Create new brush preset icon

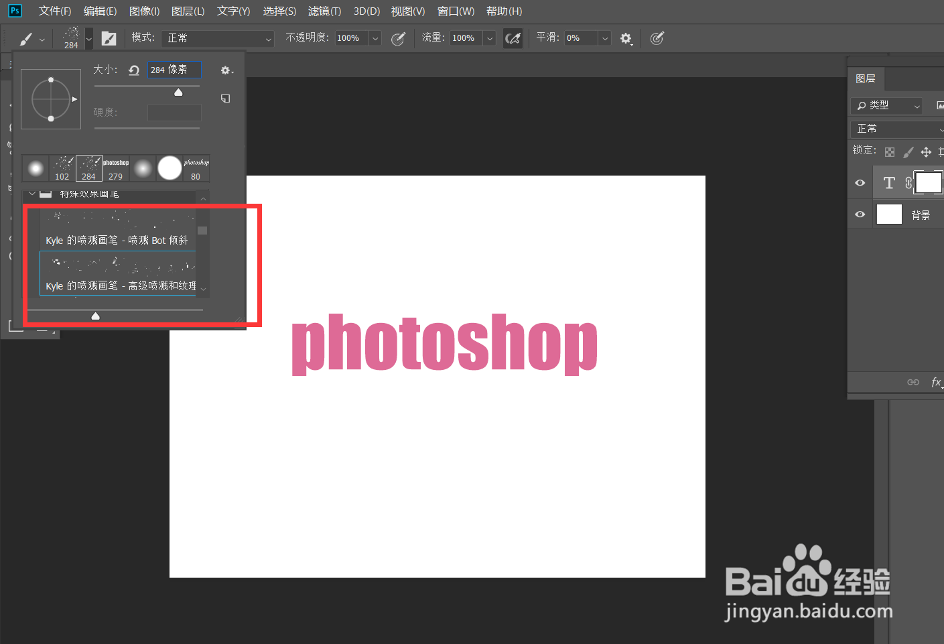tap(226, 99)
